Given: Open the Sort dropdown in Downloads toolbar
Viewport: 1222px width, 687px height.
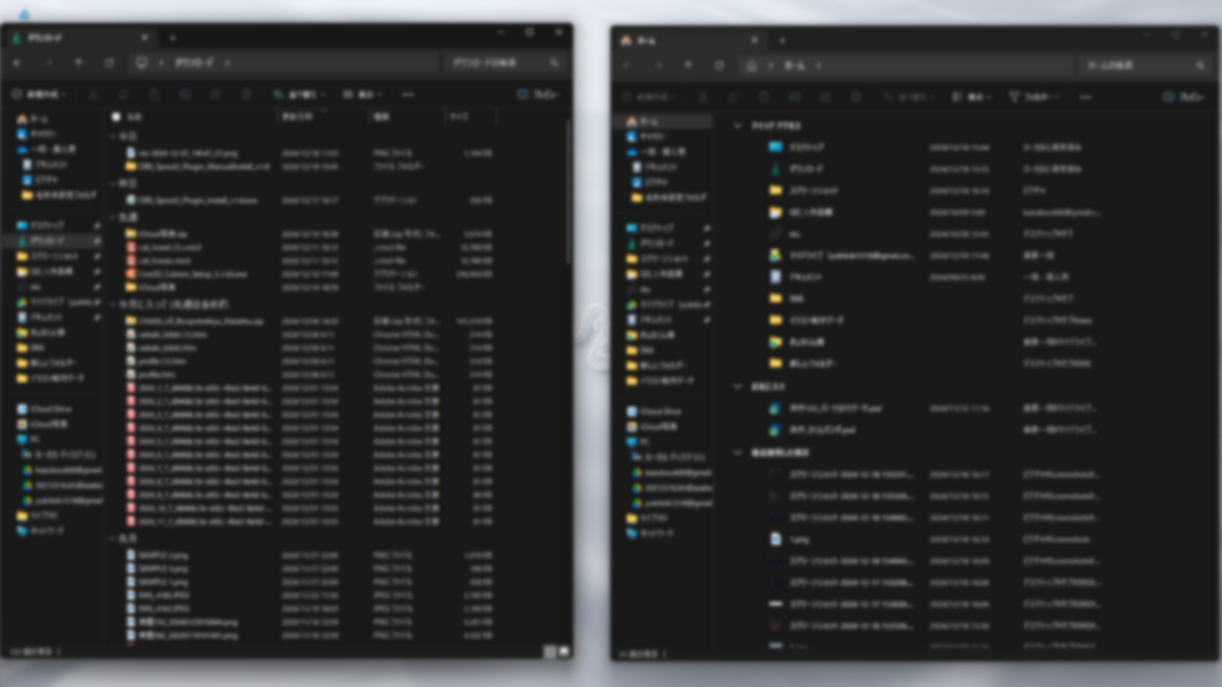Looking at the screenshot, I should pyautogui.click(x=298, y=95).
